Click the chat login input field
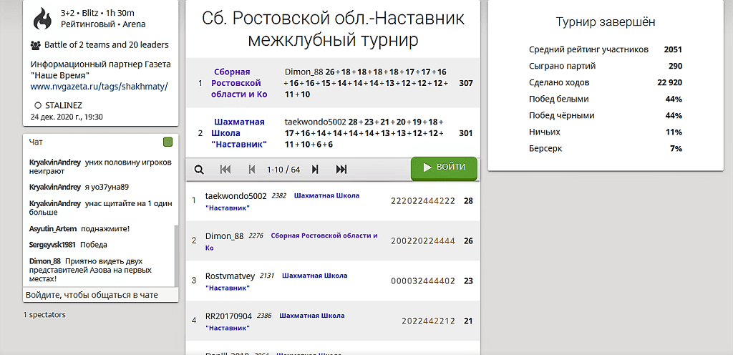 point(100,295)
